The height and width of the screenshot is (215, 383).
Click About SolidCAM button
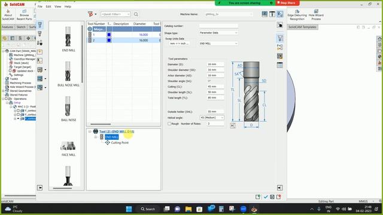tap(8, 15)
